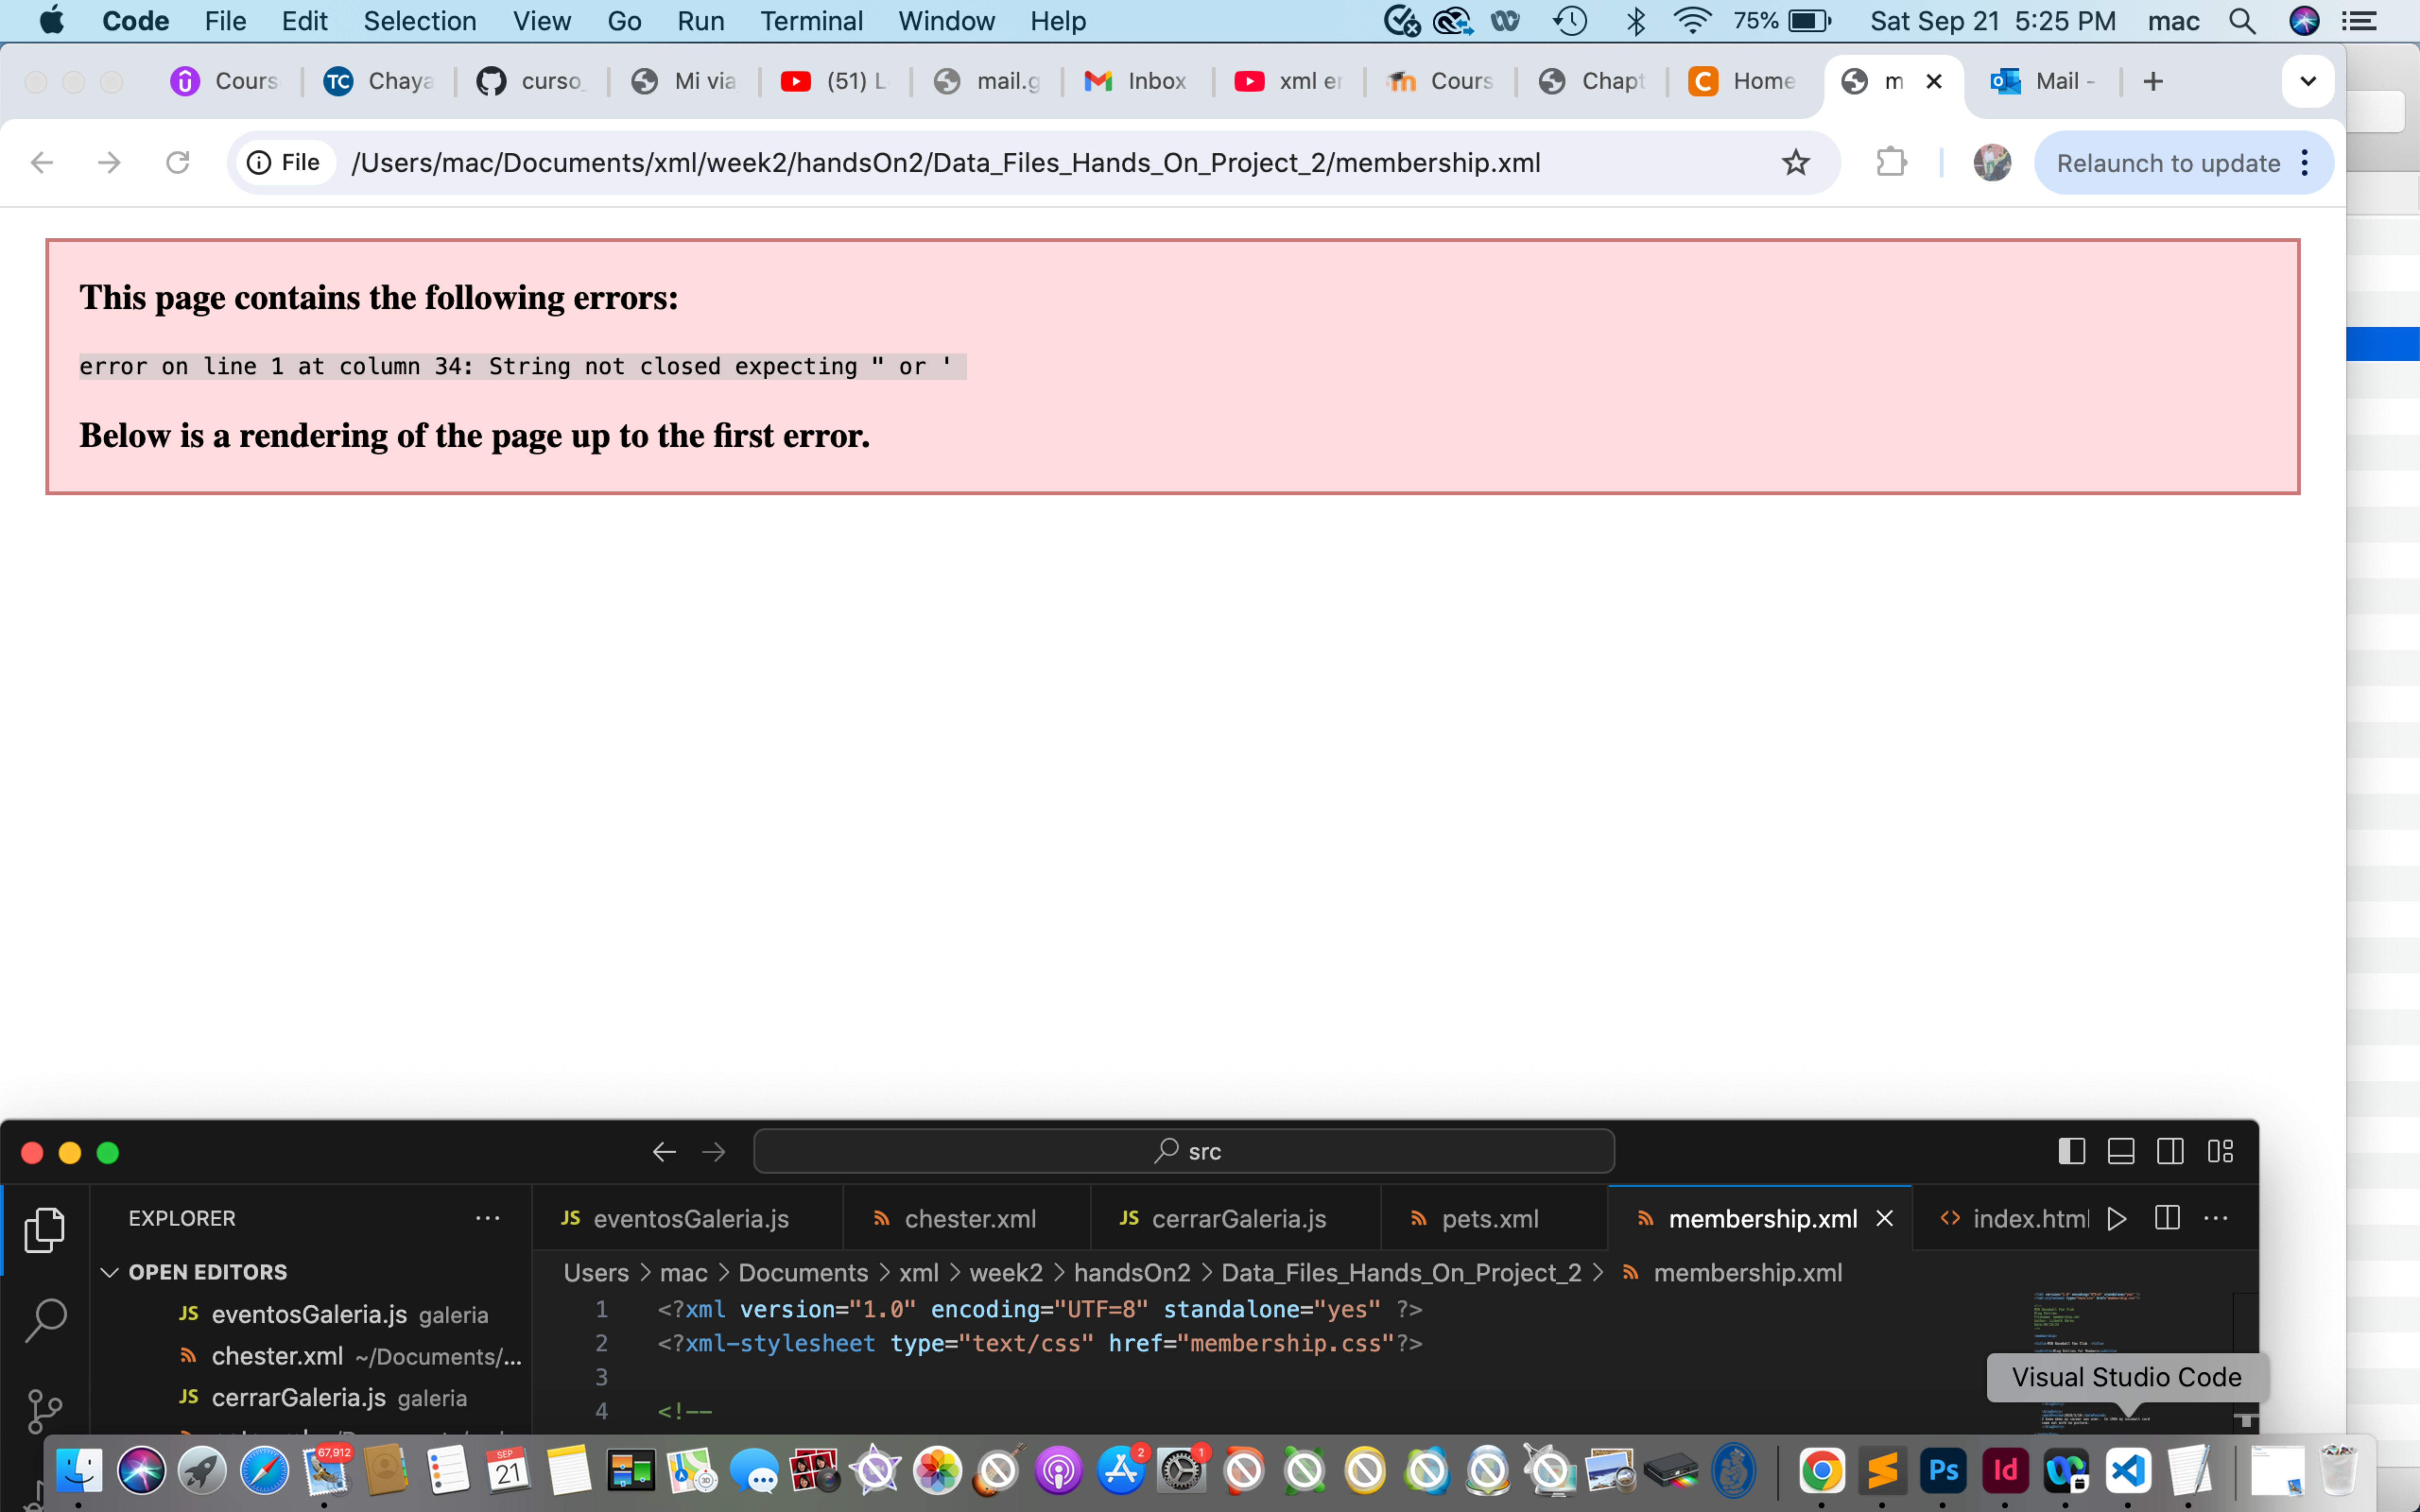2420x1512 pixels.
Task: Collapse the OPEN EDITORS section
Action: pyautogui.click(x=110, y=1272)
